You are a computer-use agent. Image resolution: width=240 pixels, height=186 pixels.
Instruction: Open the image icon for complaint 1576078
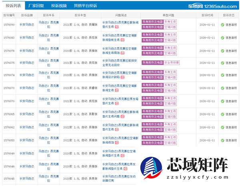(122, 53)
